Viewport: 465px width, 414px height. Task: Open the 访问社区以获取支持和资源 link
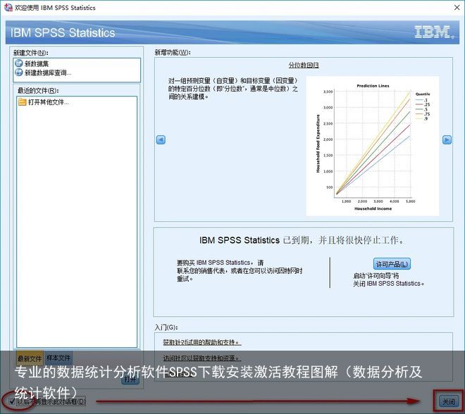[202, 358]
